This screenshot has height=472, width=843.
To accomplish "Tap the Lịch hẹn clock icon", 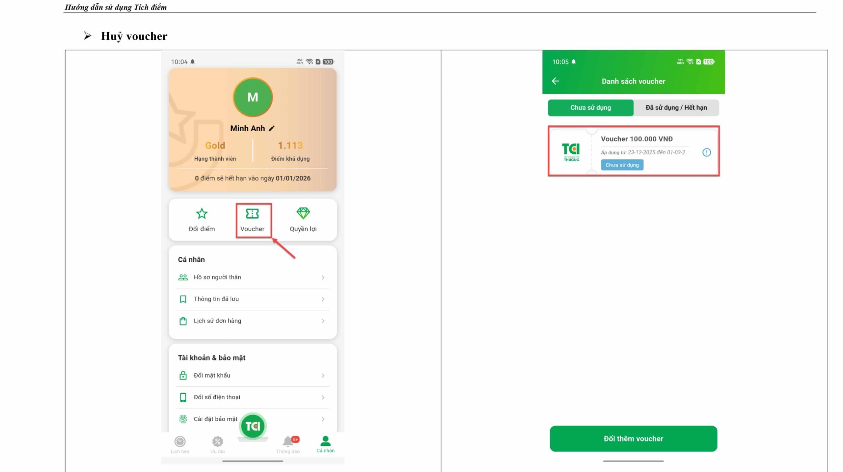I will (179, 441).
